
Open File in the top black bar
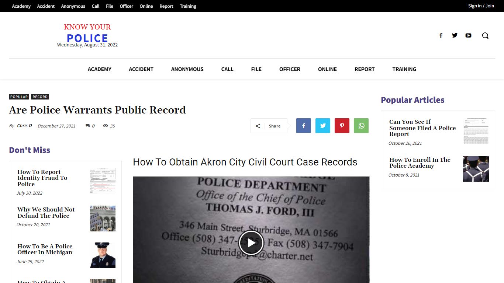point(110,6)
